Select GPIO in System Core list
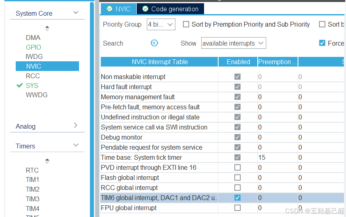This screenshot has width=346, height=217. (x=33, y=47)
